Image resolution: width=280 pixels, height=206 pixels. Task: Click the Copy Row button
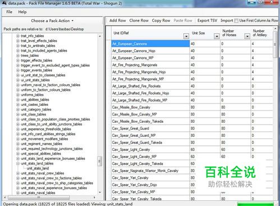click(x=161, y=20)
